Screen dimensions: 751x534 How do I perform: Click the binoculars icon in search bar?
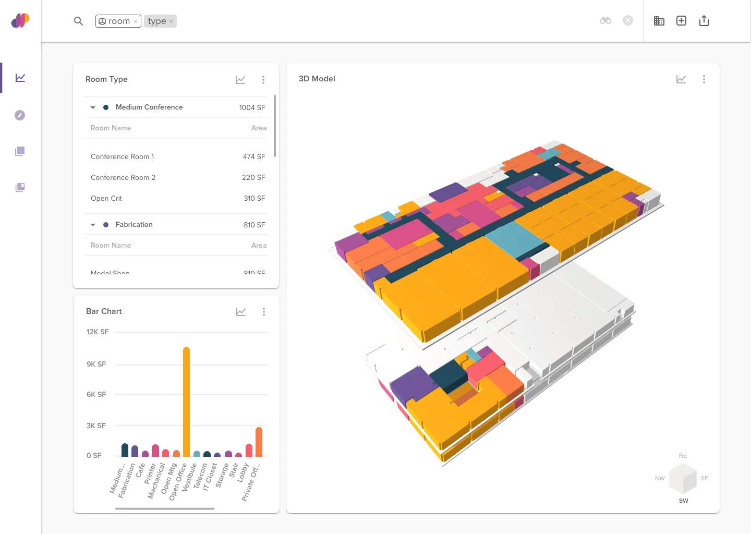605,21
